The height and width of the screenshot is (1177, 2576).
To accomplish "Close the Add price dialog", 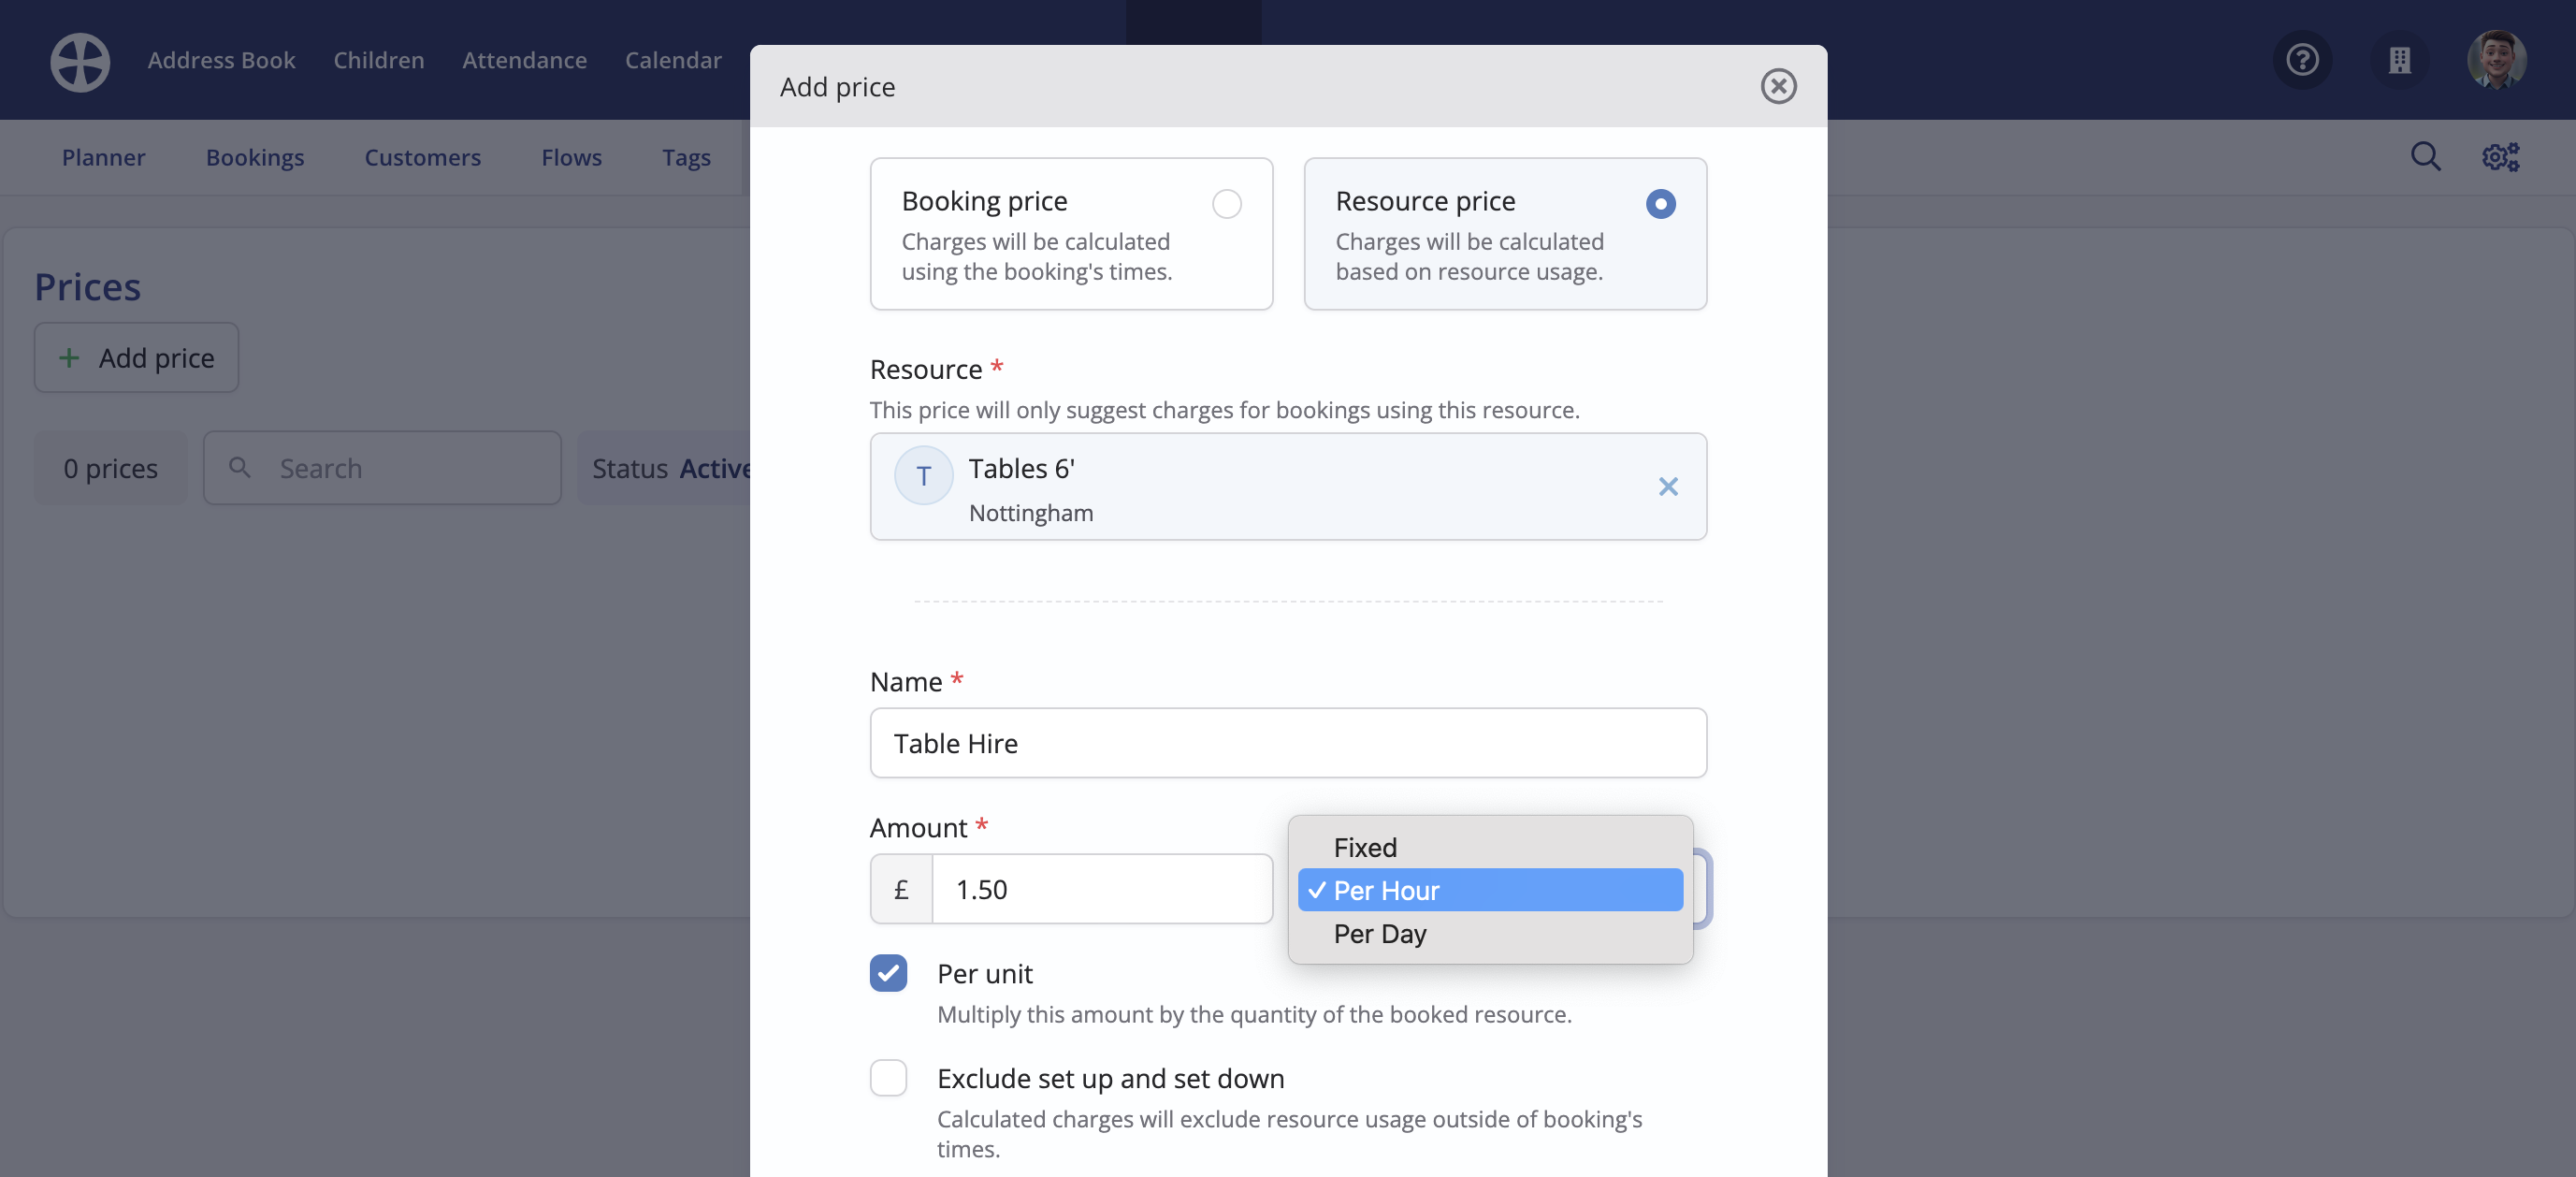I will tap(1778, 86).
